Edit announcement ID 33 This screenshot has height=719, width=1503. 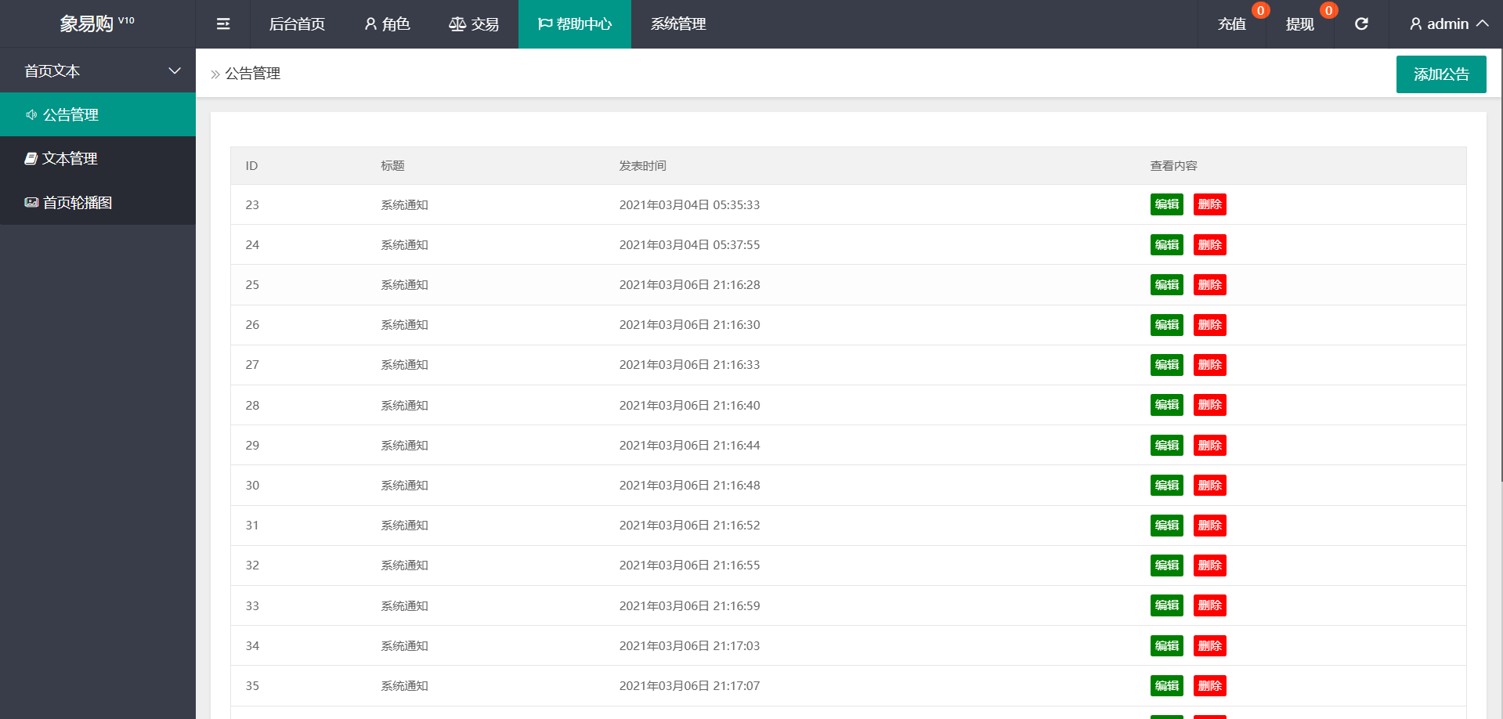click(x=1167, y=605)
